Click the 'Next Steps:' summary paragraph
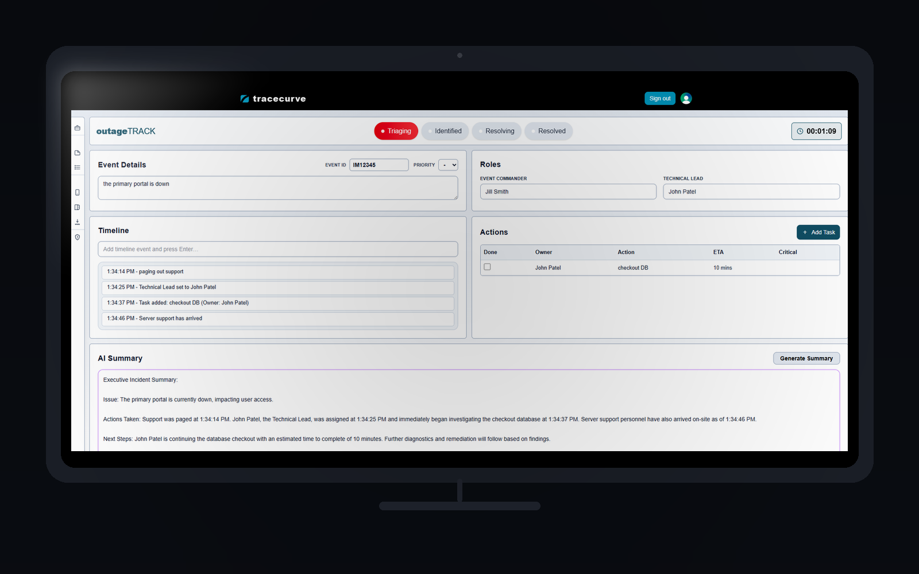 [x=326, y=439]
